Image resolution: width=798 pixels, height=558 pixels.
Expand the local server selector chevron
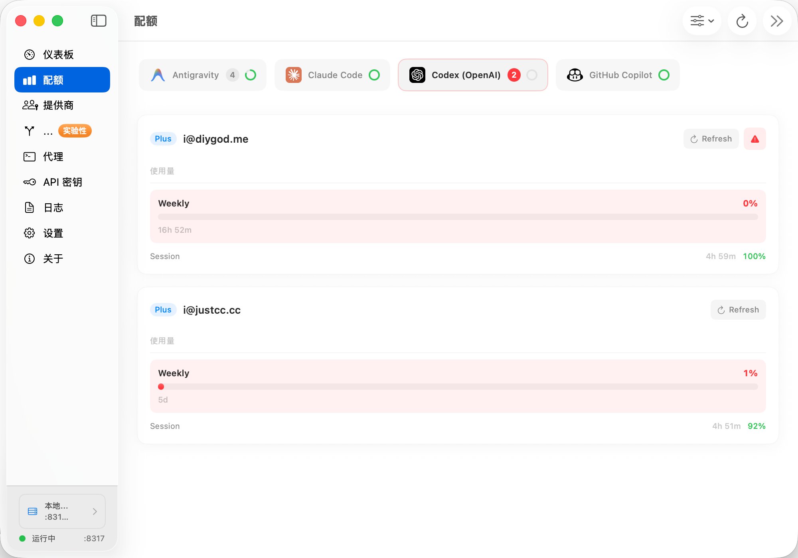click(x=95, y=511)
